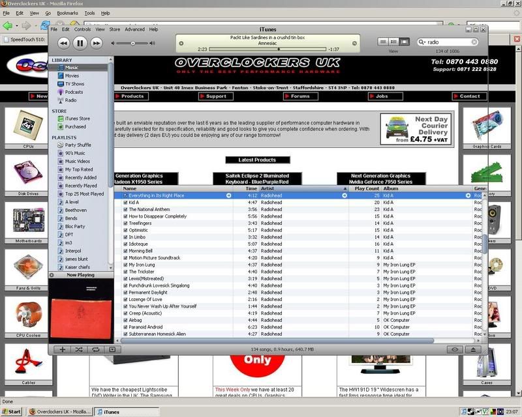Open Forums link on Overclockers page
Image resolution: width=522 pixels, height=417 pixels.
pos(300,96)
